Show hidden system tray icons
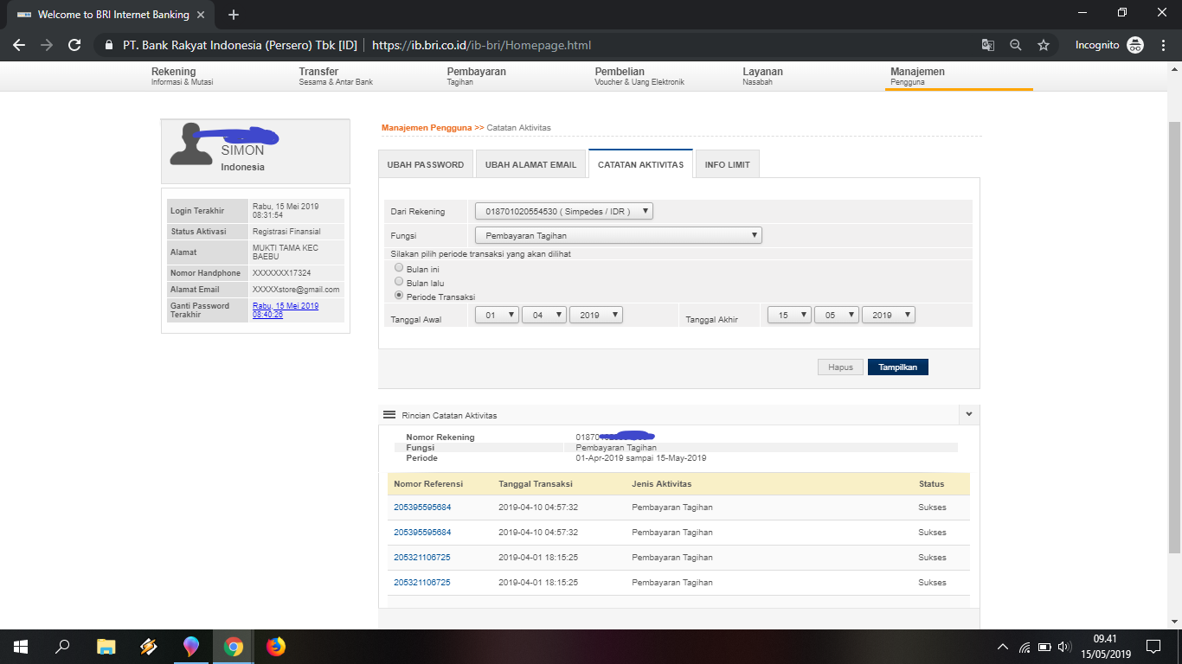Screen dimensions: 1182x664 click(x=1003, y=647)
